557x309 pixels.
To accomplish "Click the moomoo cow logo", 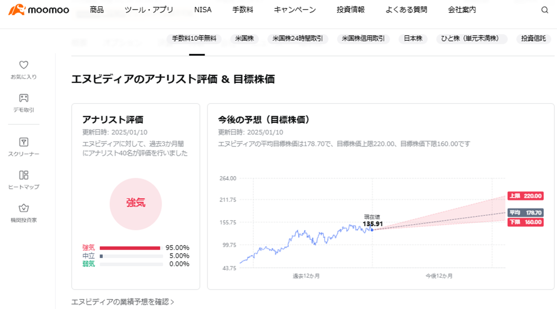I will coord(17,10).
